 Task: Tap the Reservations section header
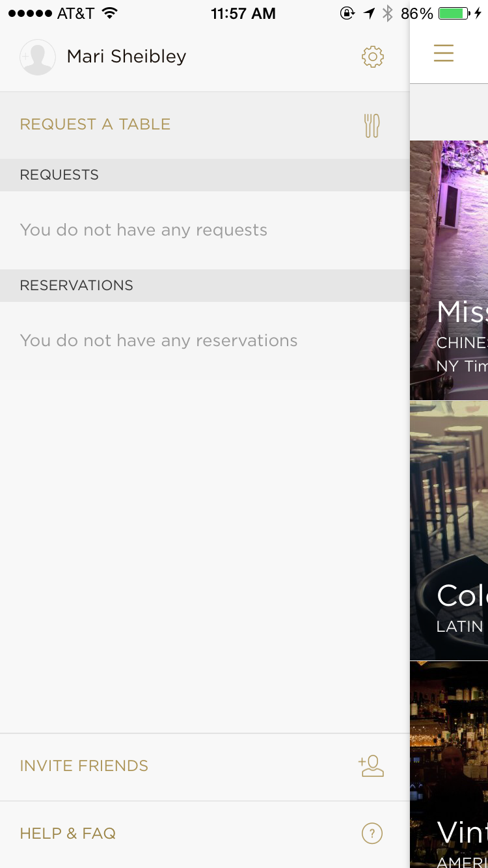pos(76,286)
